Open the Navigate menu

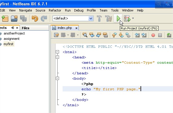coord(26,10)
